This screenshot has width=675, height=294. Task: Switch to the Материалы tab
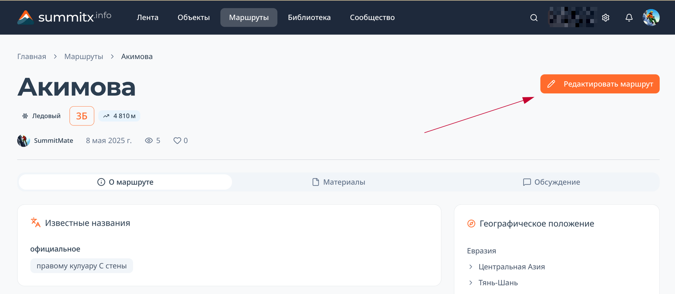(x=339, y=182)
